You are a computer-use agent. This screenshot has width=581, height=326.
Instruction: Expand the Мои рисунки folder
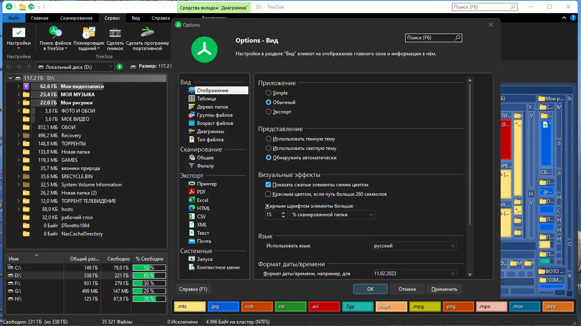[x=19, y=103]
